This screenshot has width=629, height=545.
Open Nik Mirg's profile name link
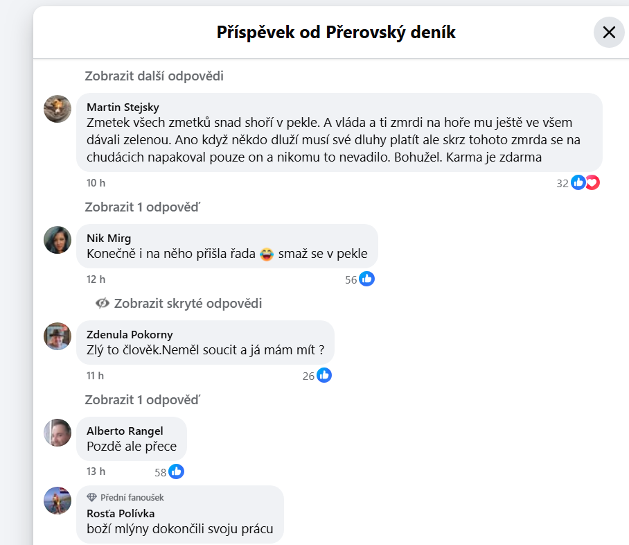click(109, 238)
